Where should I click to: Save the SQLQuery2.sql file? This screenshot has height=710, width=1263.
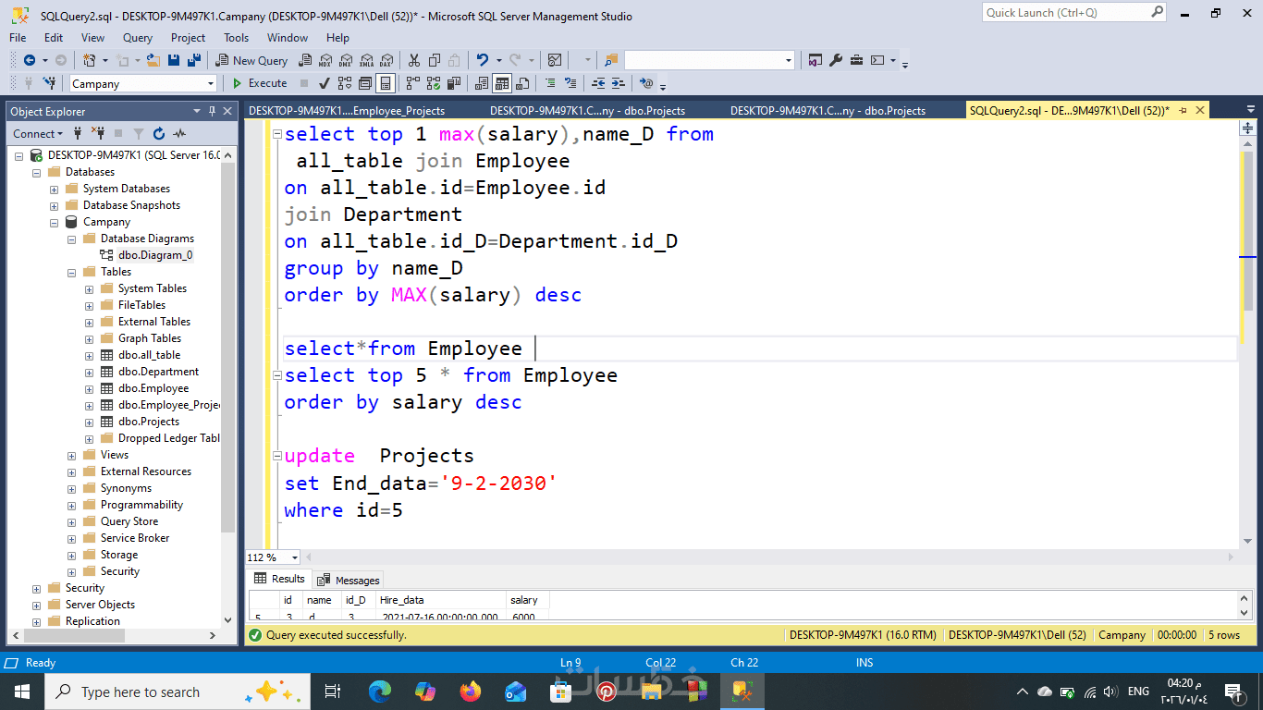[x=174, y=60]
